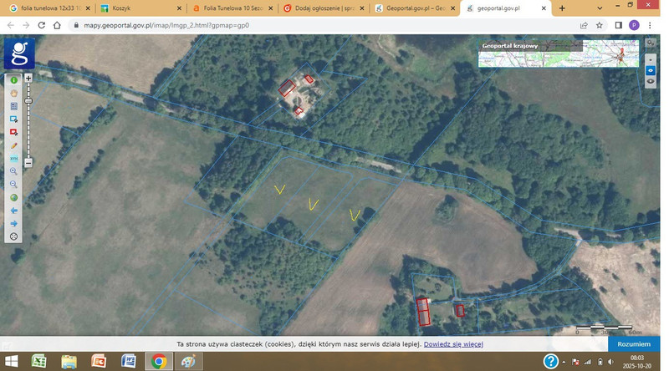669x371 pixels.
Task: Toggle the small dot option above eye buttons
Action: pos(651,60)
